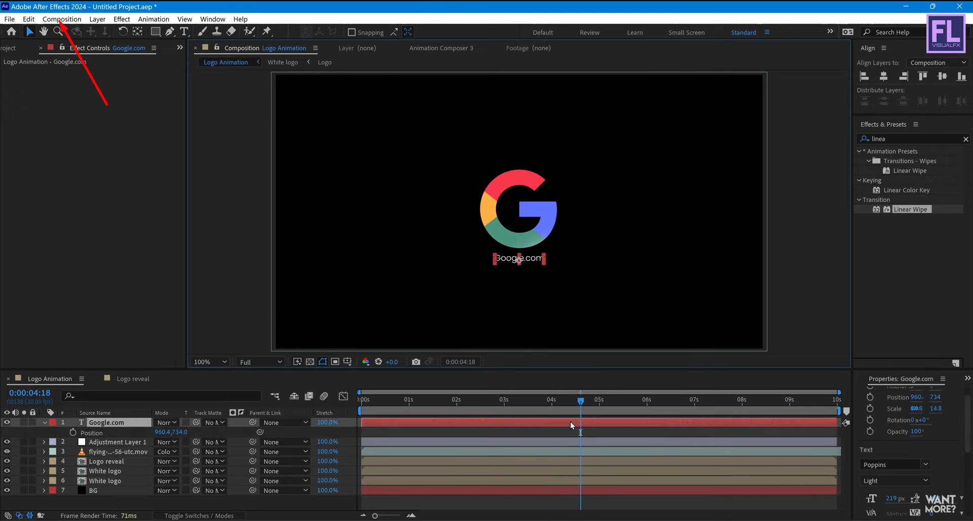This screenshot has width=973, height=521.
Task: Collapse the Transitions - Wipes folder
Action: click(x=869, y=161)
